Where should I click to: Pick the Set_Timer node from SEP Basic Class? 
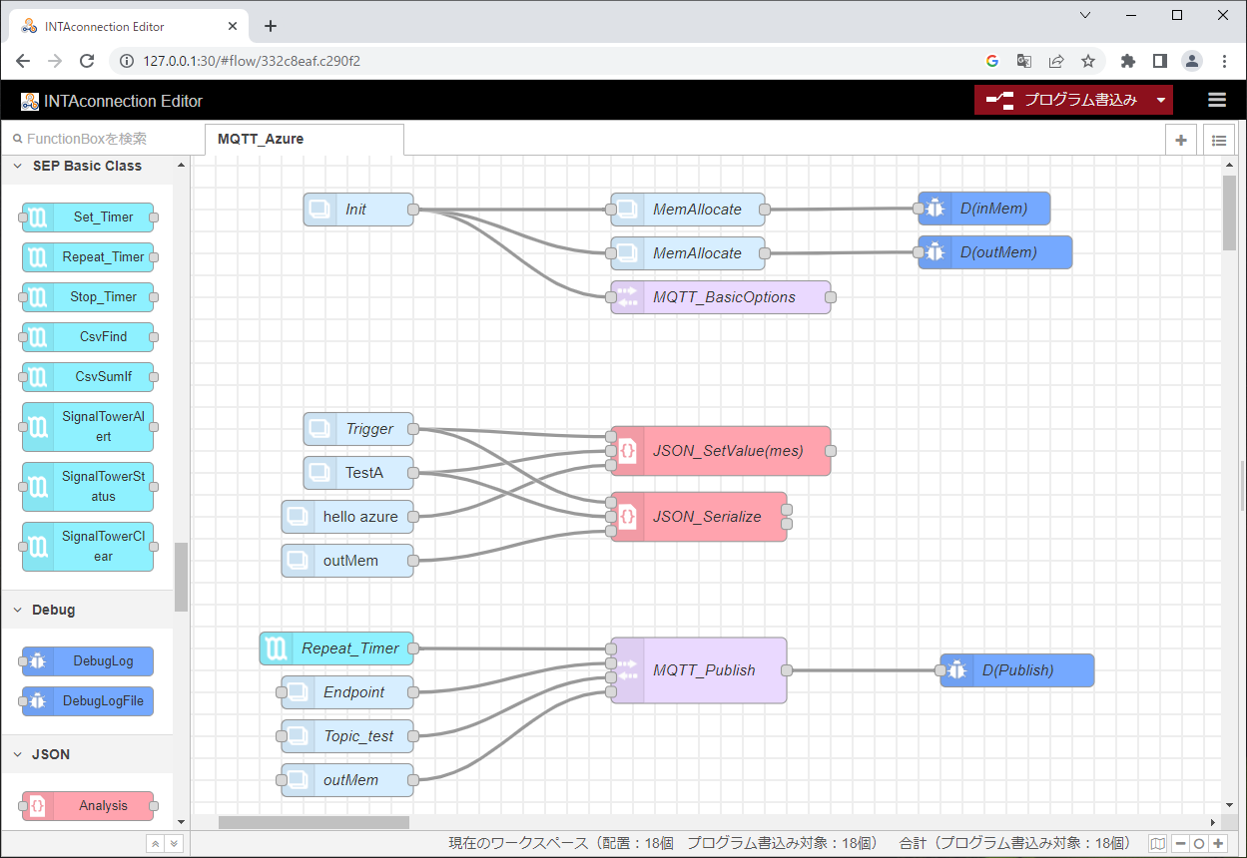(86, 216)
